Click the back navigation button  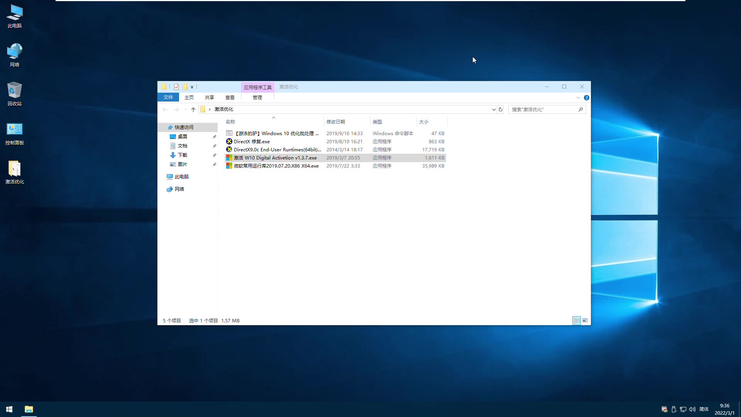[165, 109]
